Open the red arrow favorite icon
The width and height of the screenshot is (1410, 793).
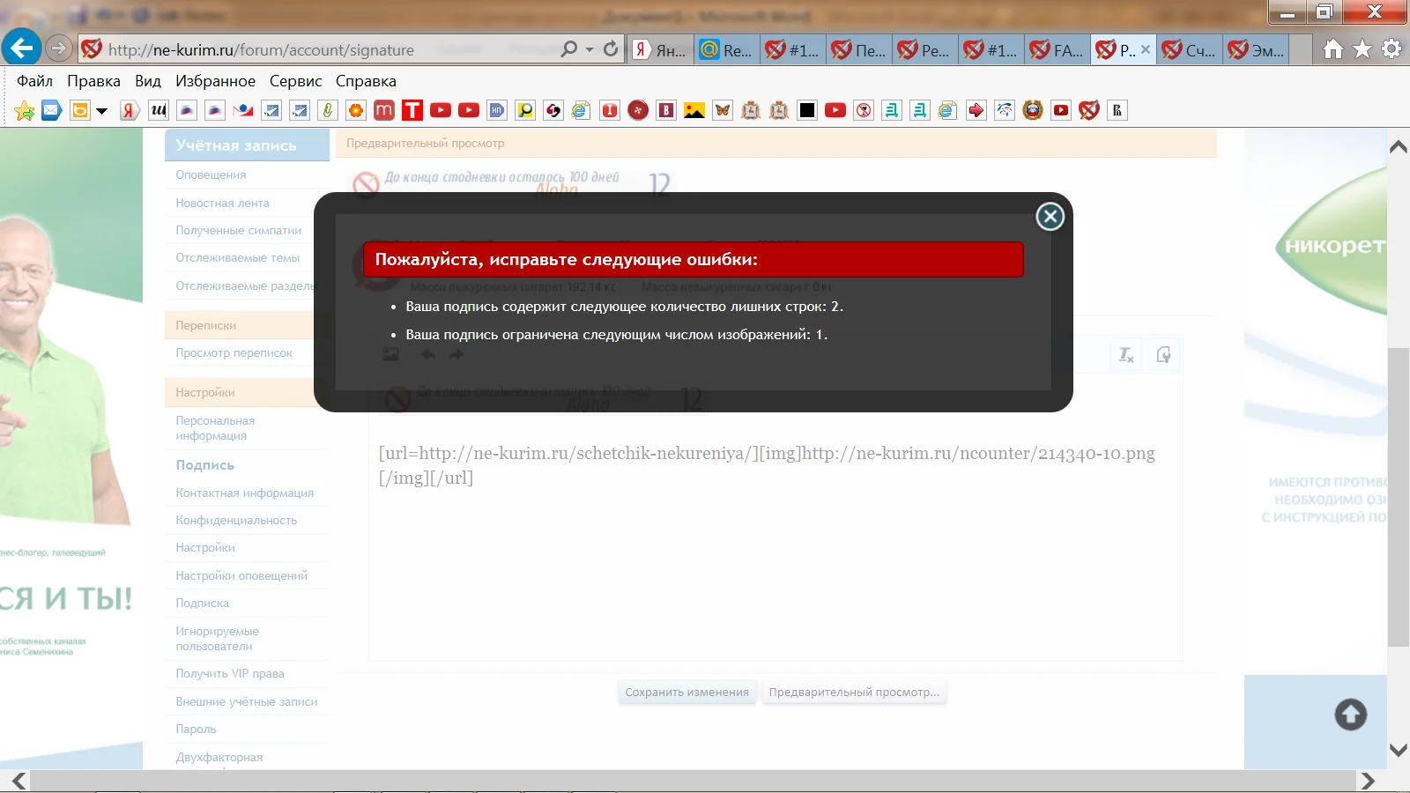(976, 110)
